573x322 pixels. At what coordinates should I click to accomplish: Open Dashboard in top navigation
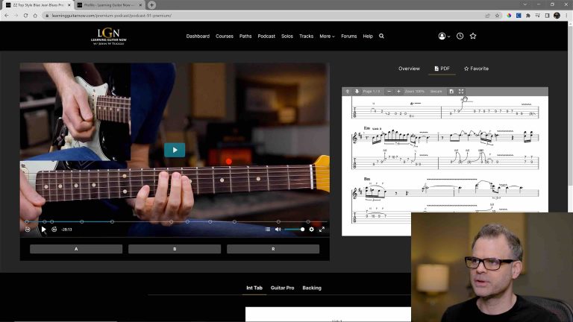198,36
